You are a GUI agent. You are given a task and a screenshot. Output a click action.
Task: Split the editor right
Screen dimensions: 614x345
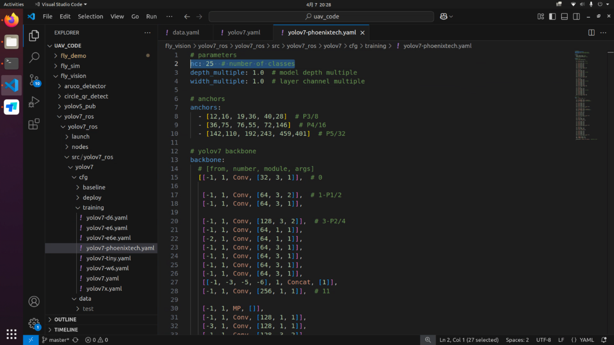click(592, 33)
